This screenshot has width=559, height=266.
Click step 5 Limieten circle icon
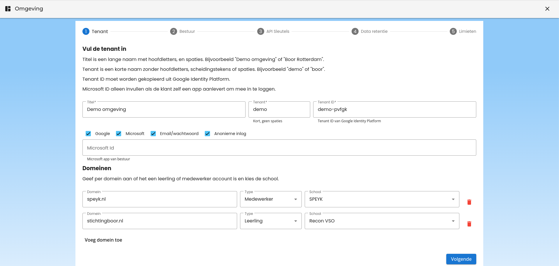(453, 31)
